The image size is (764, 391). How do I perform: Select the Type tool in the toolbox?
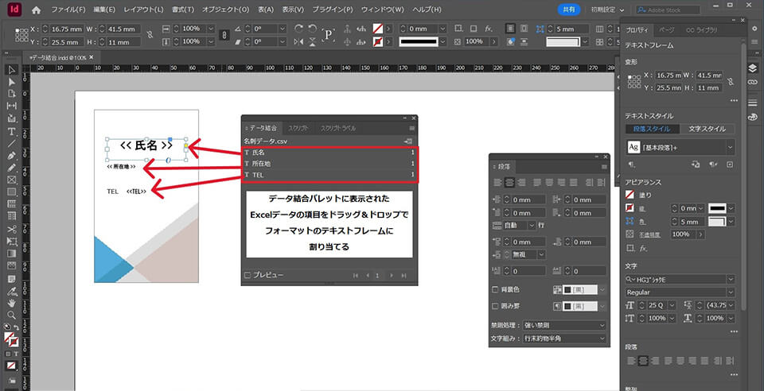pyautogui.click(x=12, y=131)
